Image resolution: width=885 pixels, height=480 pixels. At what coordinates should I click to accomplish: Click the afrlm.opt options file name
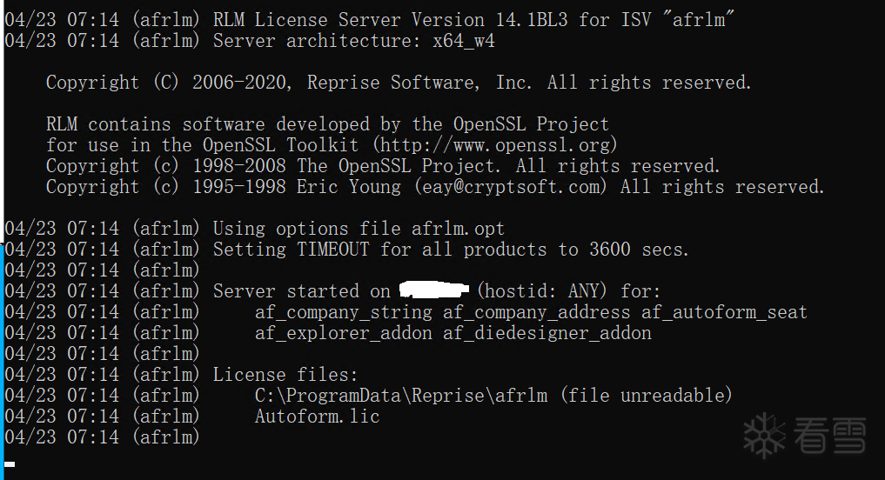click(458, 229)
